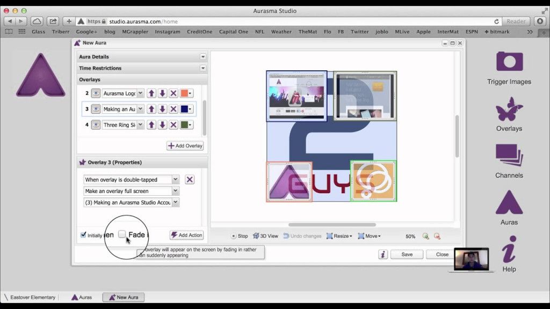This screenshot has width=550, height=309.
Task: Open the ESPN bookmark
Action: [x=472, y=32]
